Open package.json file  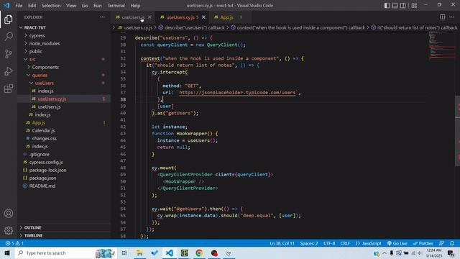pos(64,178)
